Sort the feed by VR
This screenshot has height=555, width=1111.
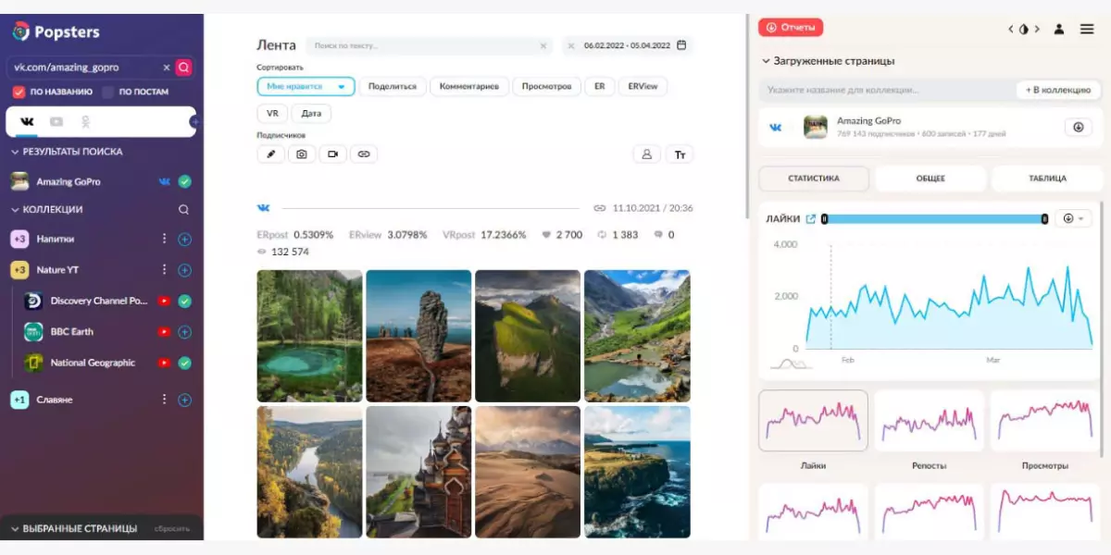(x=272, y=114)
